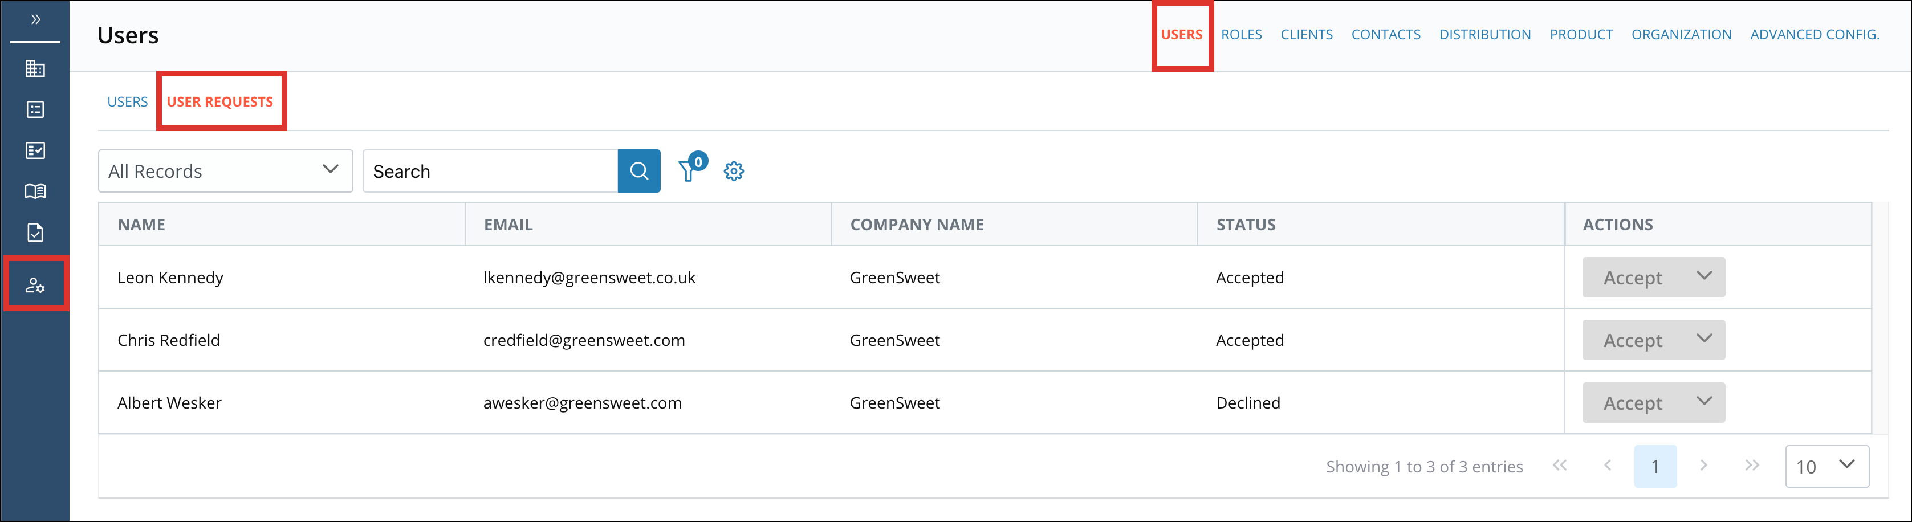
Task: Switch to the USERS tab
Action: coord(128,101)
